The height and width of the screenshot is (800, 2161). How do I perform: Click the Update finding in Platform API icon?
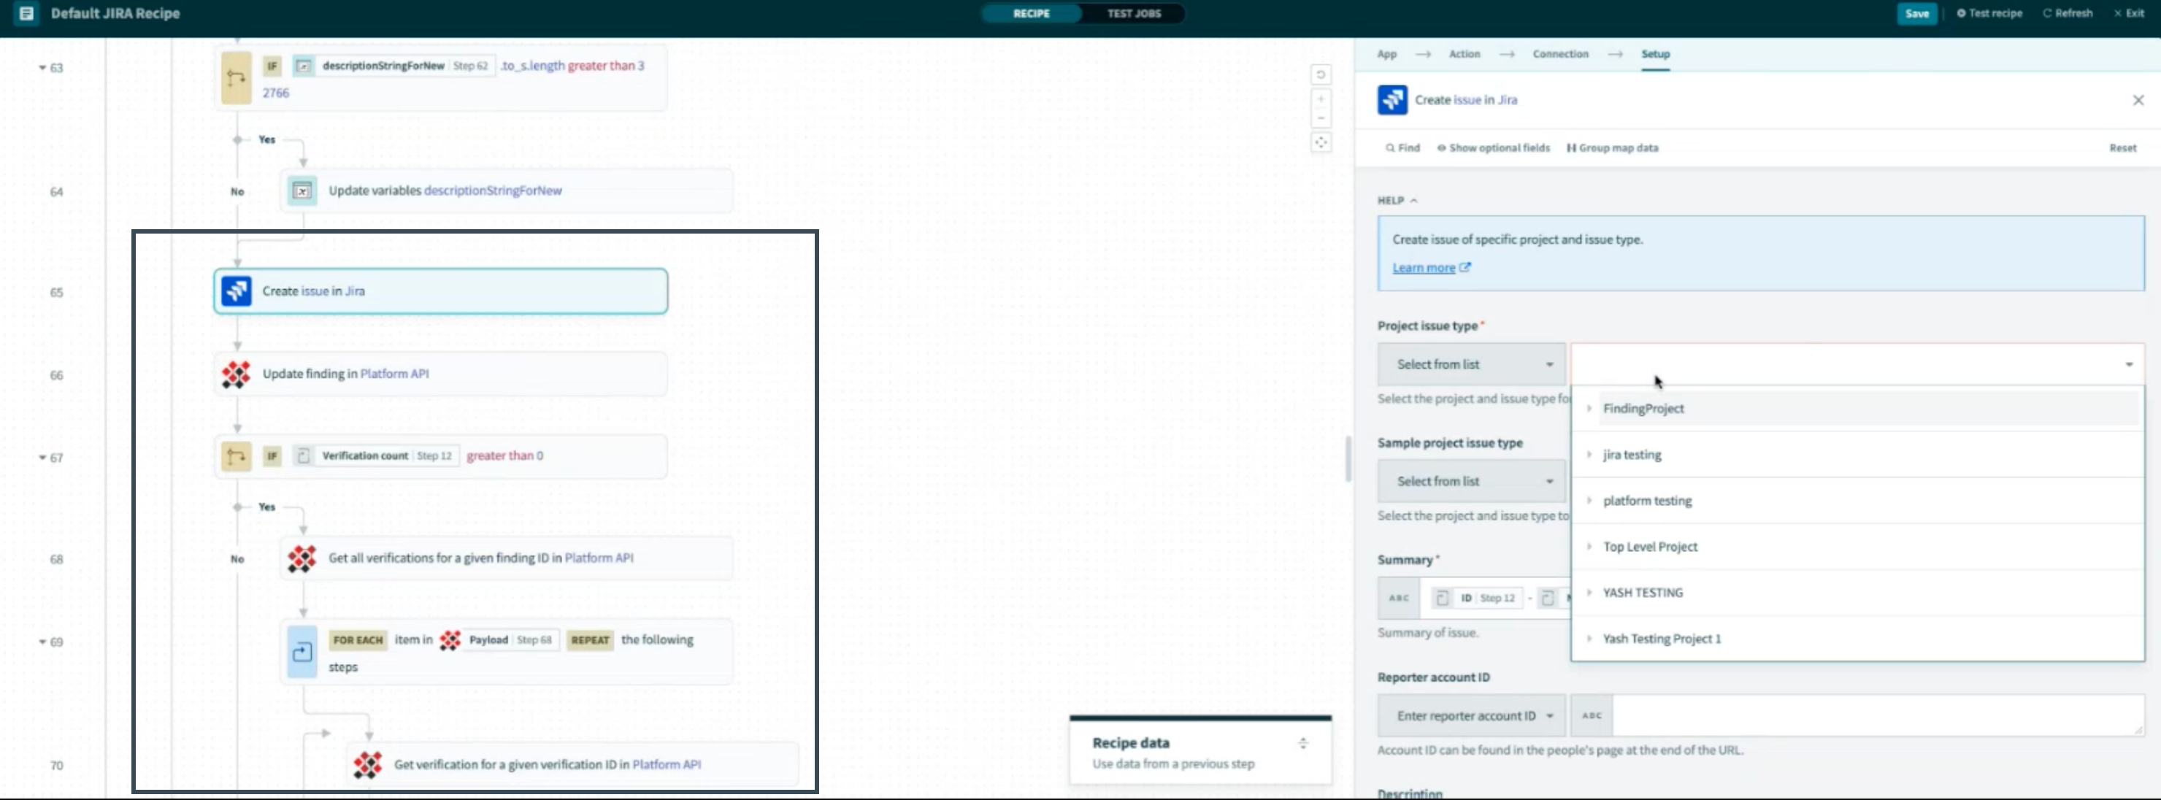point(236,373)
